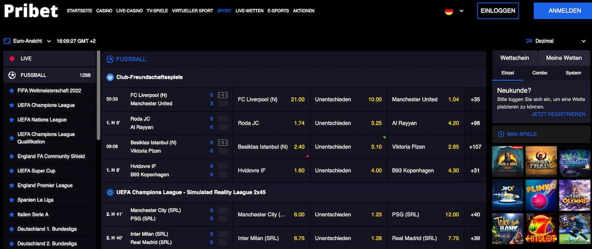This screenshot has height=249, width=592.
Task: Open pitch view icon for Liverpool match
Action: [x=223, y=95]
